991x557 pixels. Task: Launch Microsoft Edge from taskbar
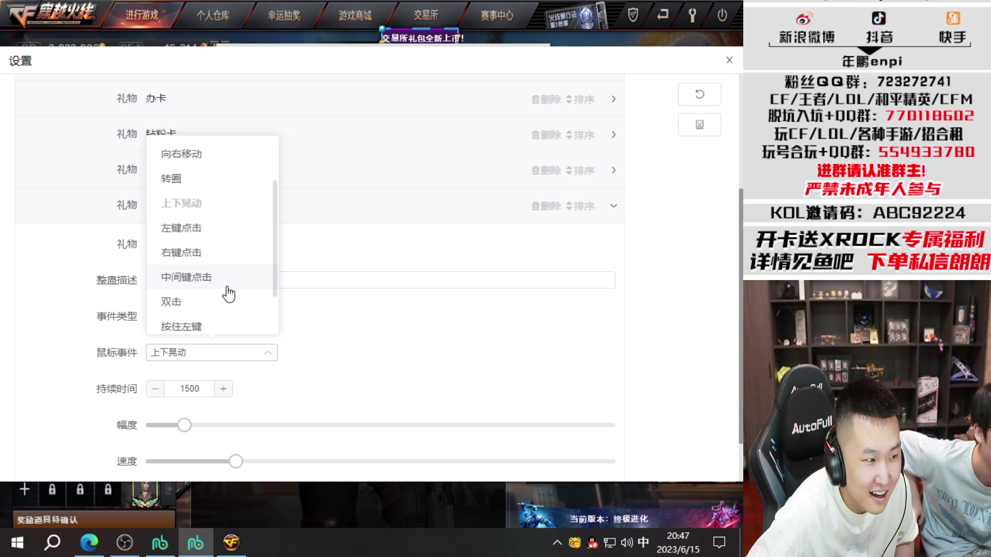tap(89, 543)
